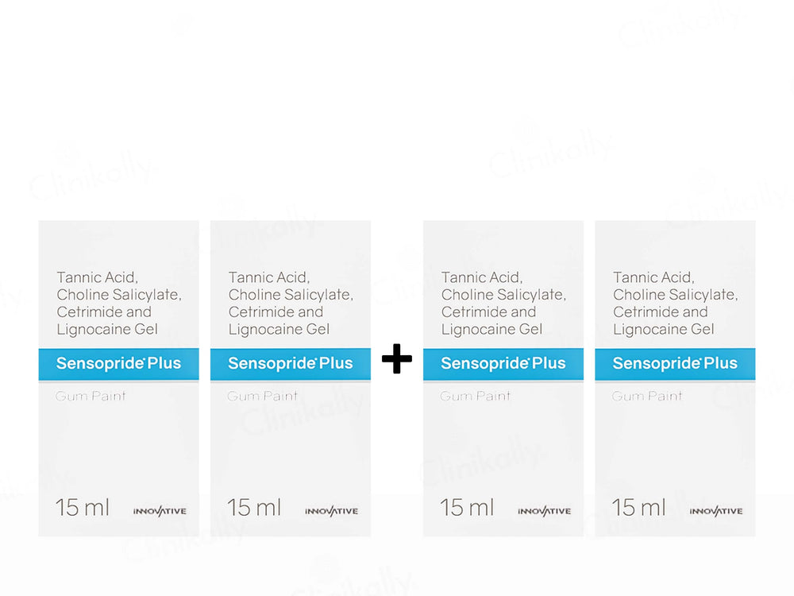This screenshot has height=596, width=794.
Task: Click Gum Paint text on the leftmost box
Action: click(91, 396)
